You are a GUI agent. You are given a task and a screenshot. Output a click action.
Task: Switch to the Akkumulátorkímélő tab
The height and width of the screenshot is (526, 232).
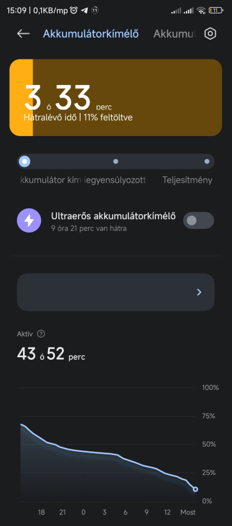[x=91, y=34]
